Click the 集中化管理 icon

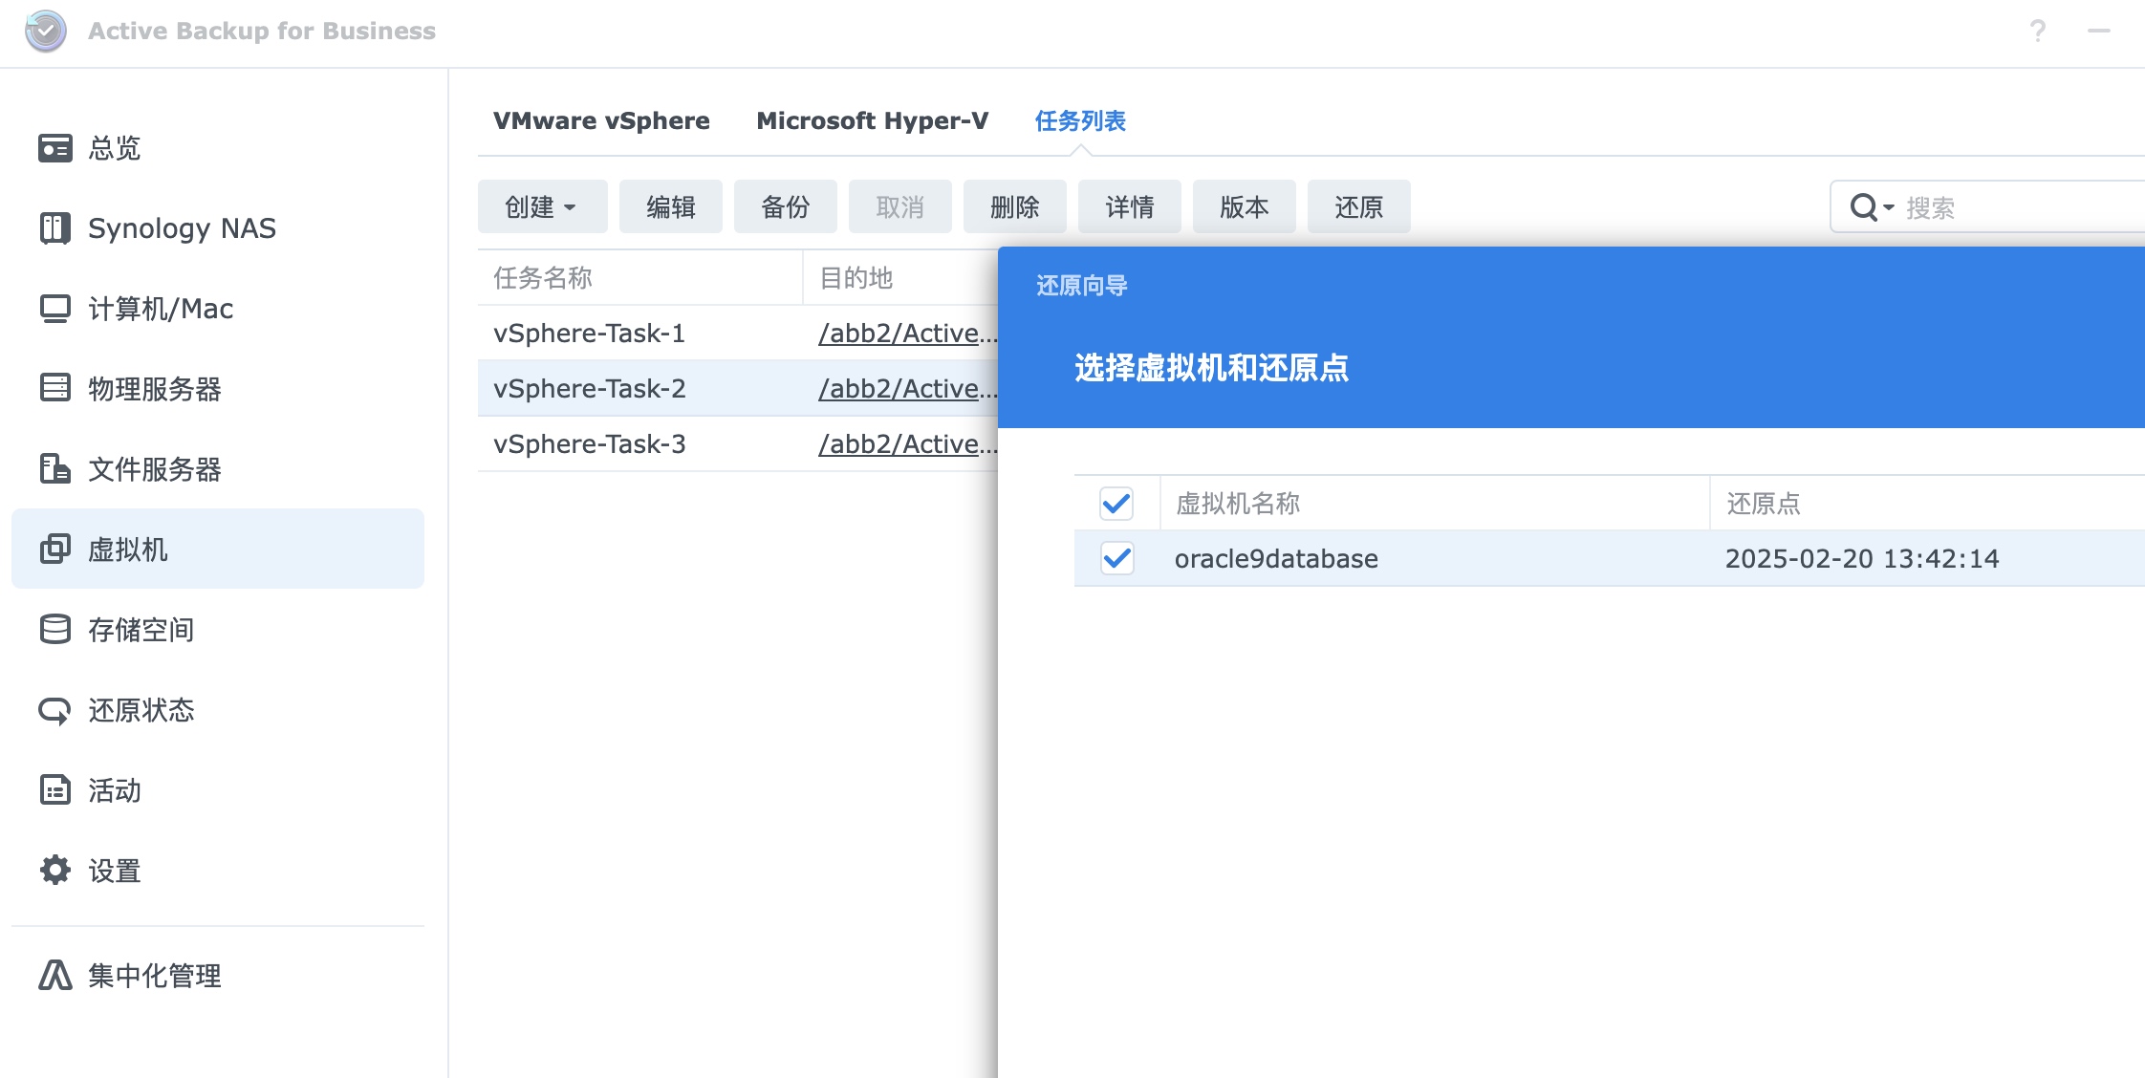55,975
